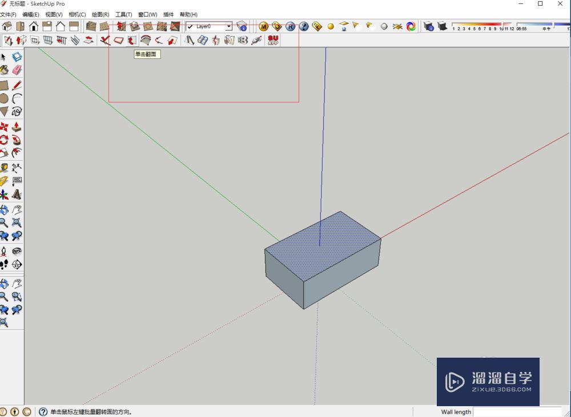Open the Layer0 layer dropdown
The width and height of the screenshot is (571, 417).
(209, 27)
